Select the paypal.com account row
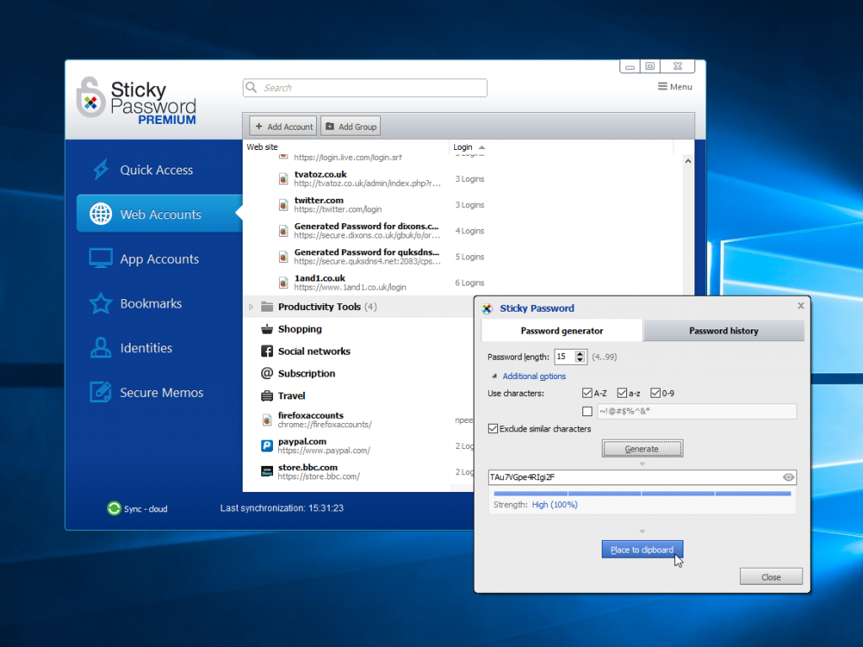863x647 pixels. pos(358,446)
